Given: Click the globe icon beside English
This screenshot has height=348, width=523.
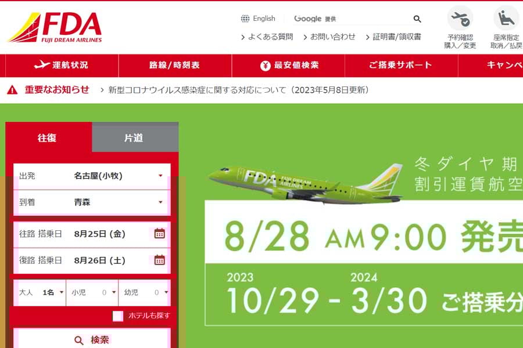Looking at the screenshot, I should click(245, 19).
